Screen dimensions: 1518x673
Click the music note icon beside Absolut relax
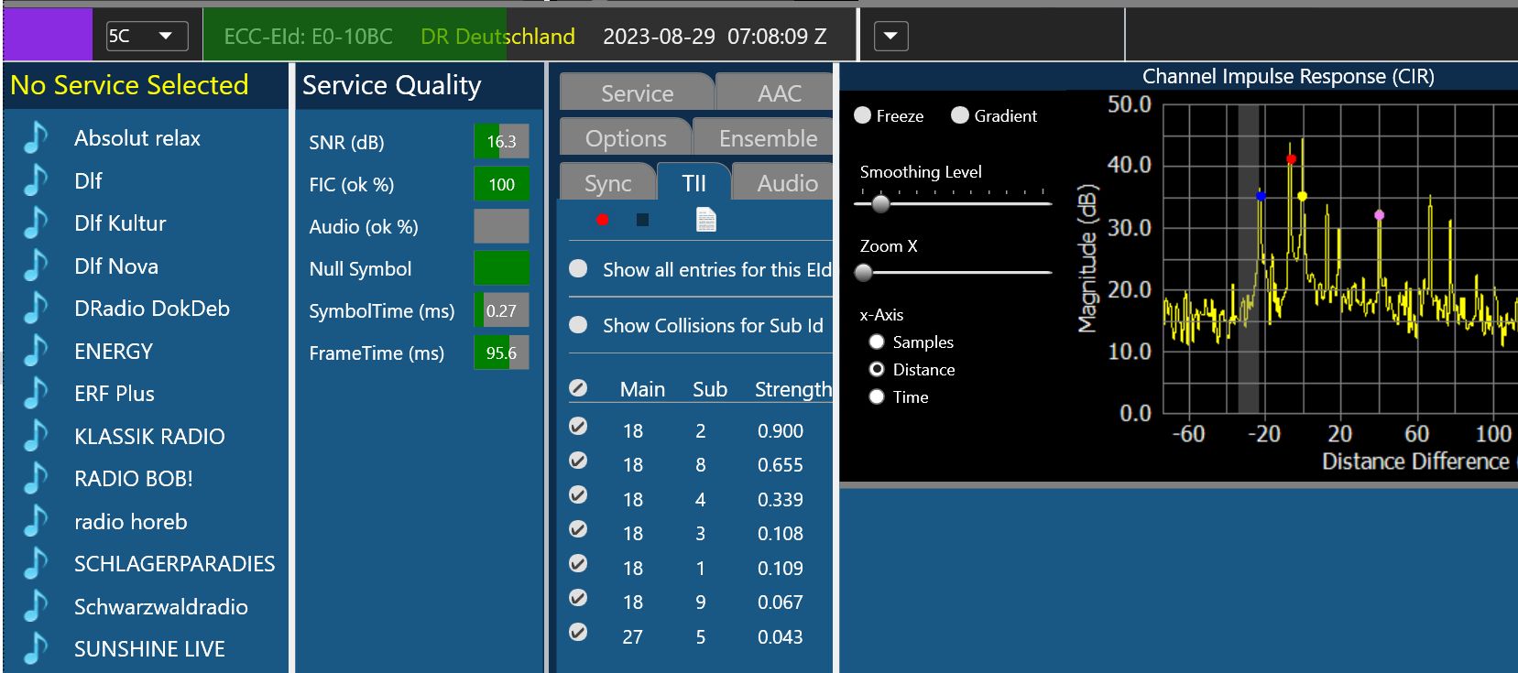coord(36,138)
